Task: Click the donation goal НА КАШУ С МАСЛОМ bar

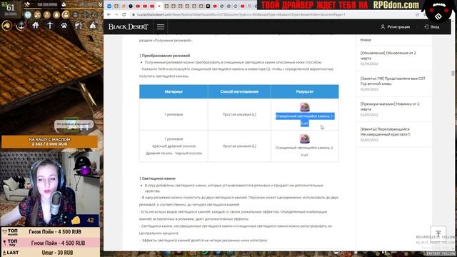Action: point(49,142)
